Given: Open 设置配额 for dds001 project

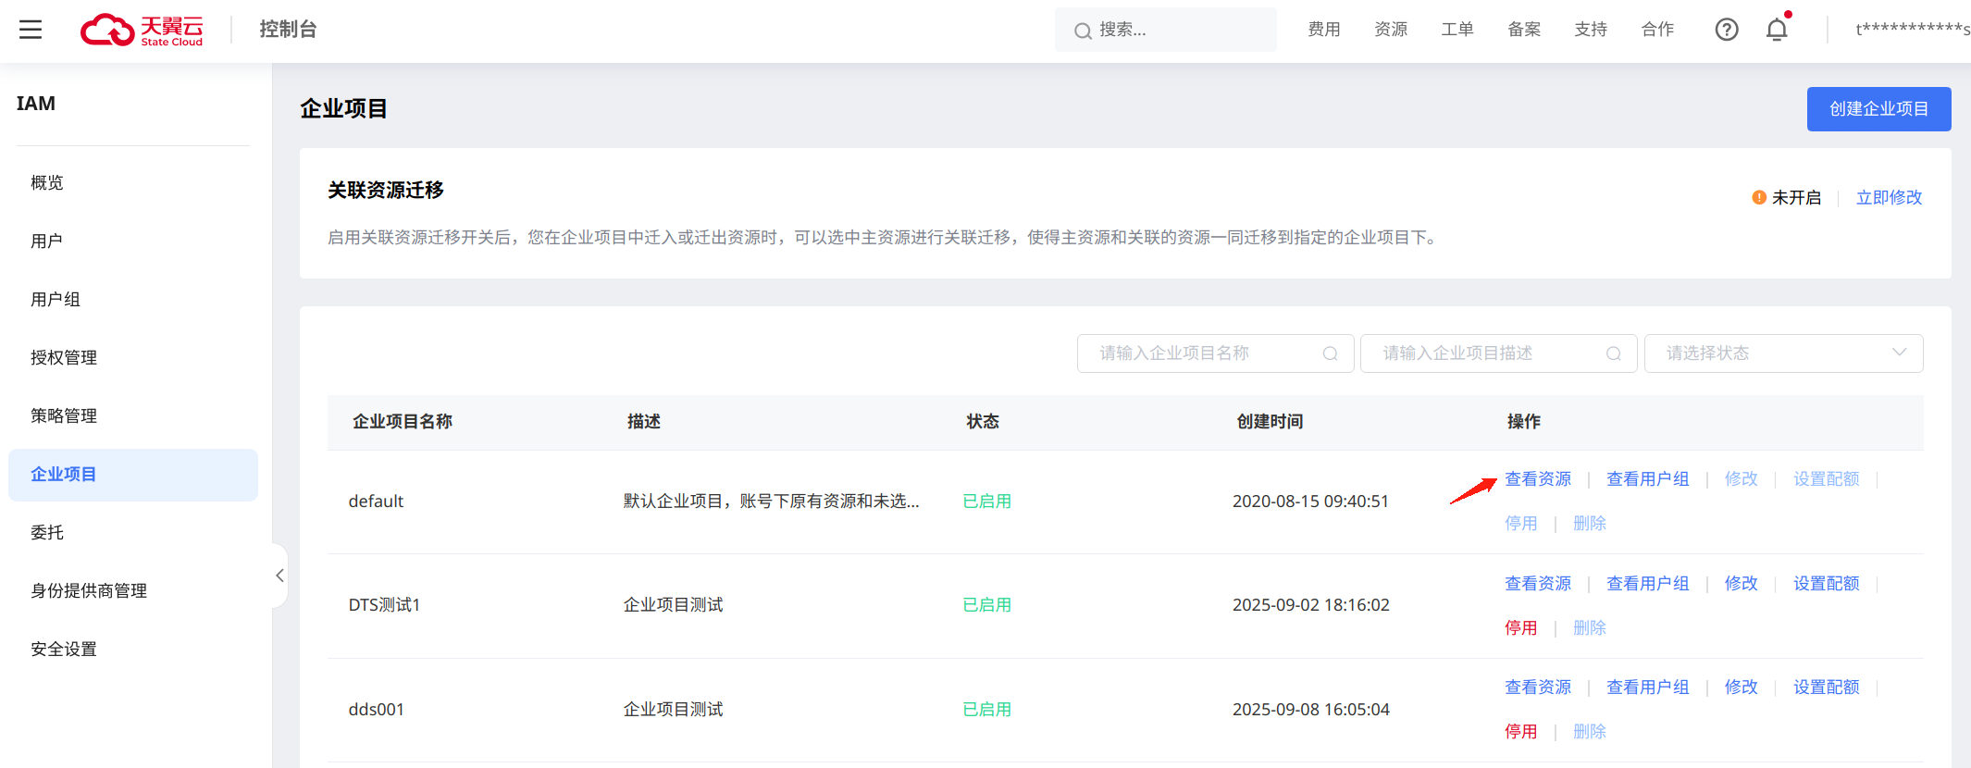Looking at the screenshot, I should point(1826,687).
